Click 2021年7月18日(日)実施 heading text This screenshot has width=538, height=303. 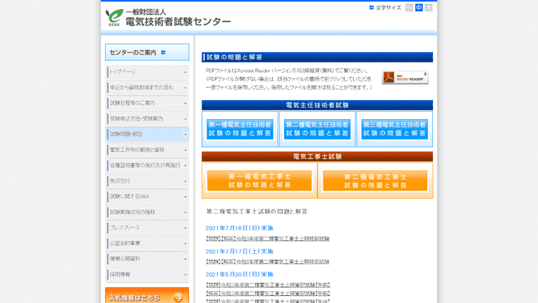pyautogui.click(x=239, y=228)
